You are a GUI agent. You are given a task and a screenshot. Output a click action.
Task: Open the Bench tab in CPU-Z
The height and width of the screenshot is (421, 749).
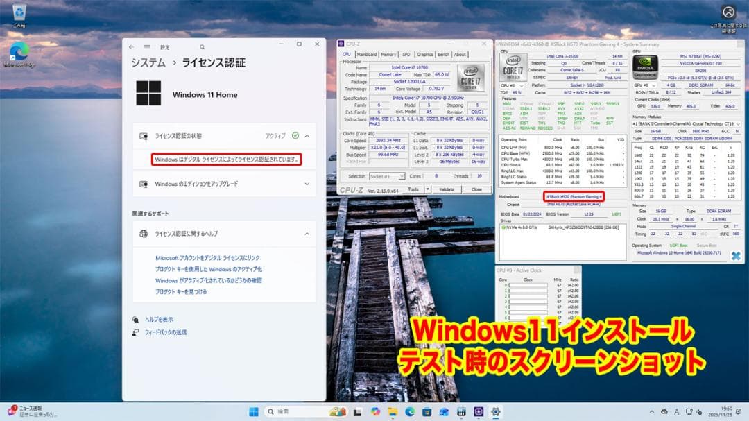tap(444, 53)
